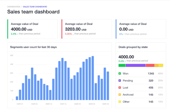Click the Won count 1345

(x=151, y=73)
